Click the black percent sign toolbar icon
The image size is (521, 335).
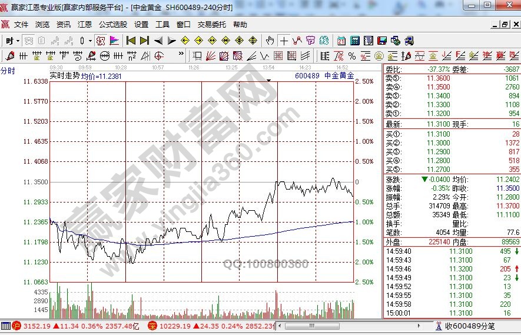click(351, 56)
